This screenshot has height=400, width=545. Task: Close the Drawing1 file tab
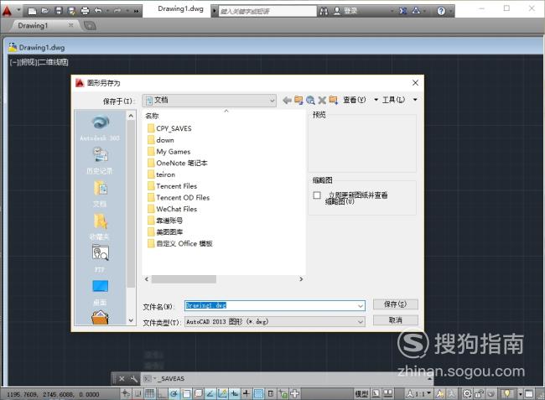point(71,25)
